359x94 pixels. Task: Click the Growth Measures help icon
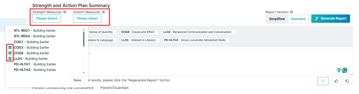pyautogui.click(x=103, y=12)
